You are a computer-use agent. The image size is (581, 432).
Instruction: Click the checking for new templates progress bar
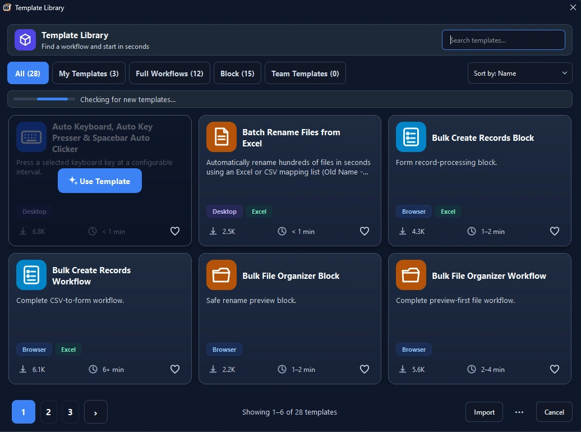[44, 99]
